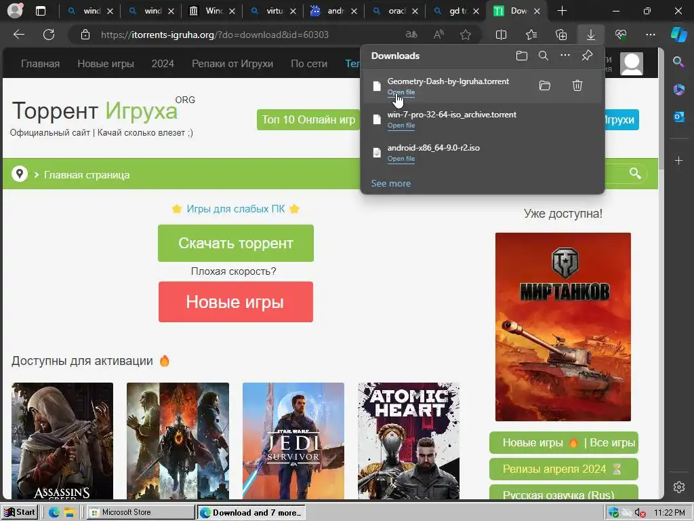
Task: Open Microsoft Store taskbar button
Action: coord(141,512)
